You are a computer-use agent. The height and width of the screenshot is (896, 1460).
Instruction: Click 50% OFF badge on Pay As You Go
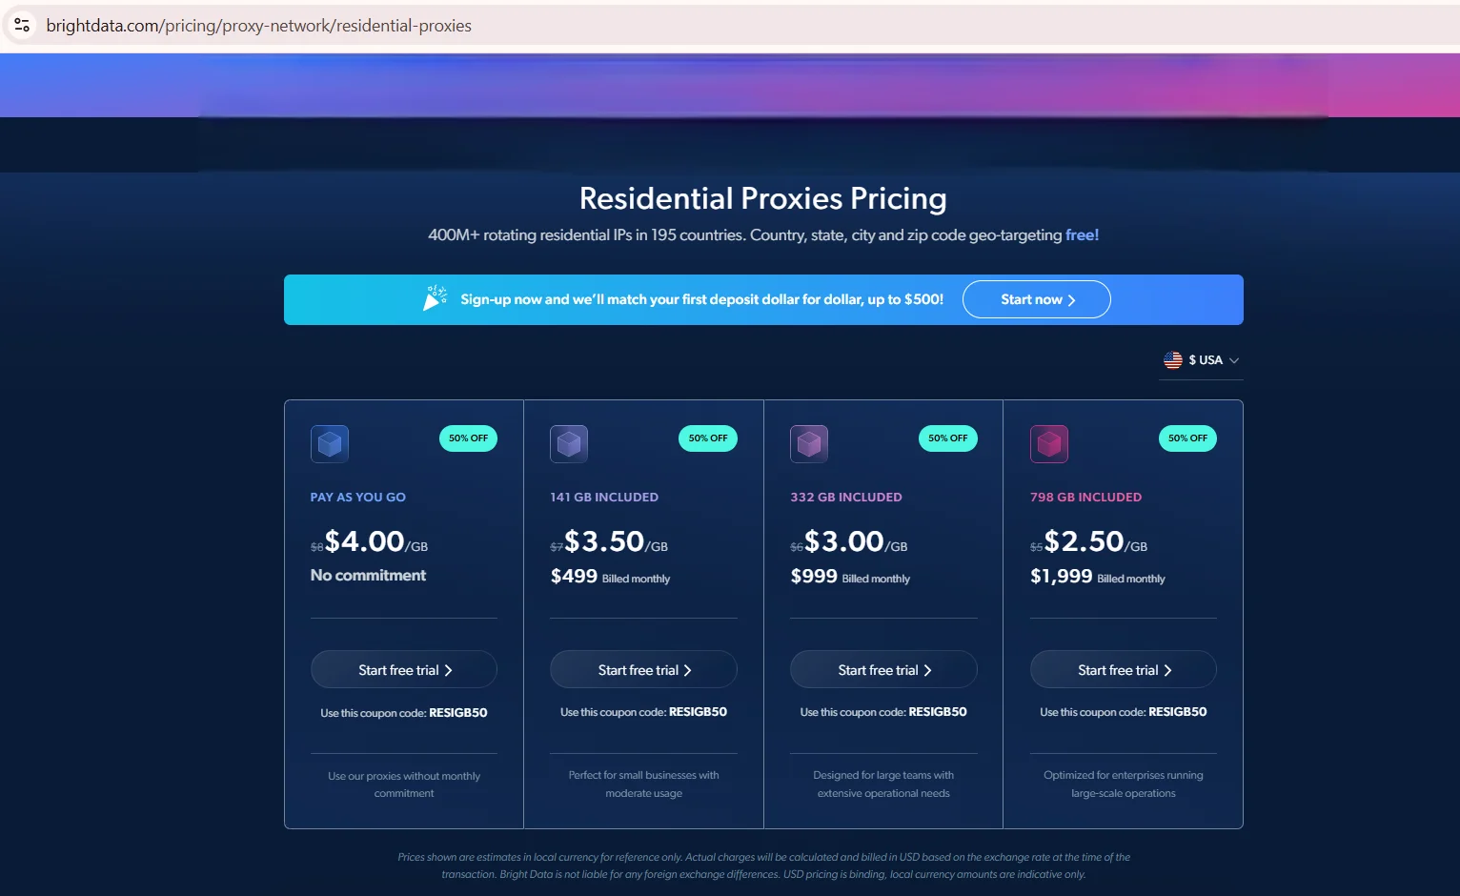[x=468, y=438]
